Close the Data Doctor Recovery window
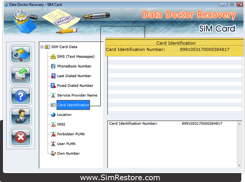The image size is (245, 182). [x=241, y=5]
